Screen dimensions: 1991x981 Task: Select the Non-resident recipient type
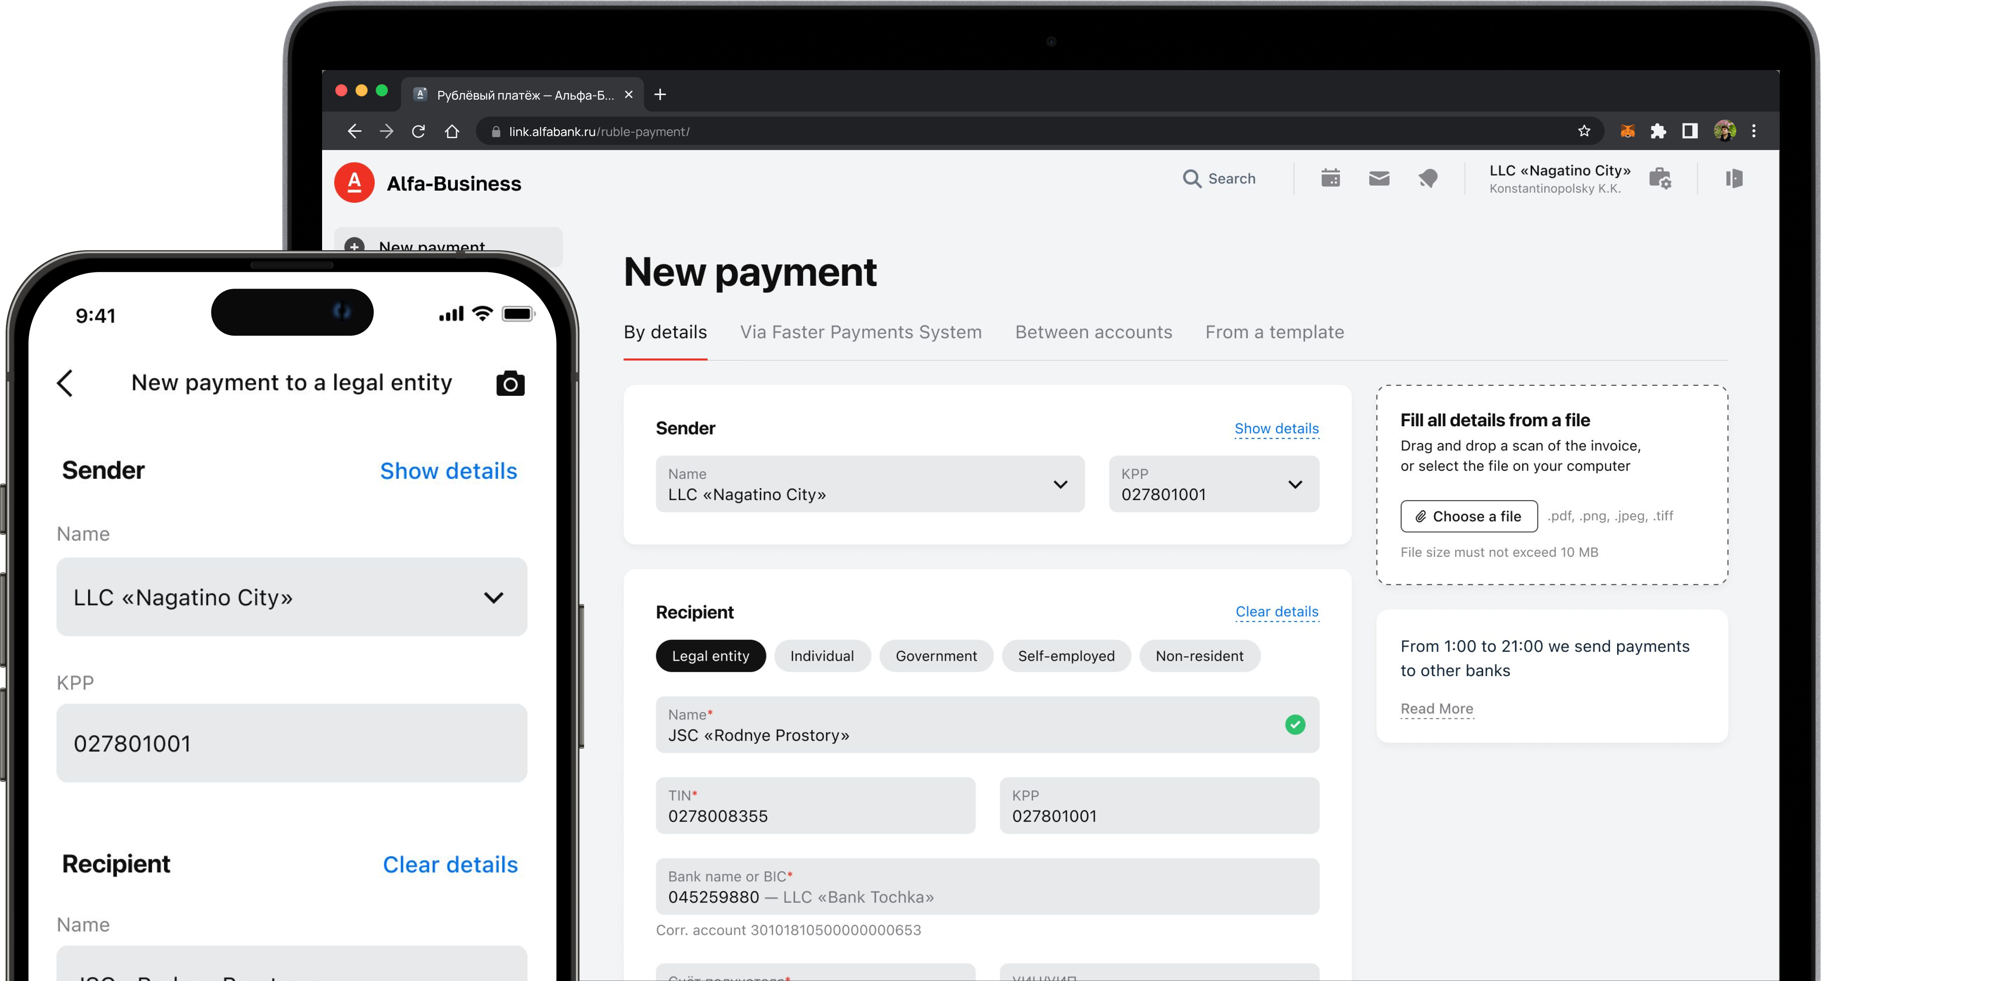[x=1199, y=656]
